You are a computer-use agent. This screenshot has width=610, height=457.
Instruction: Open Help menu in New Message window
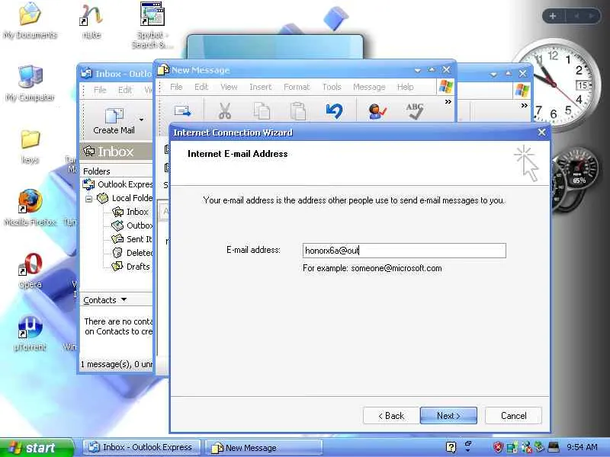405,87
